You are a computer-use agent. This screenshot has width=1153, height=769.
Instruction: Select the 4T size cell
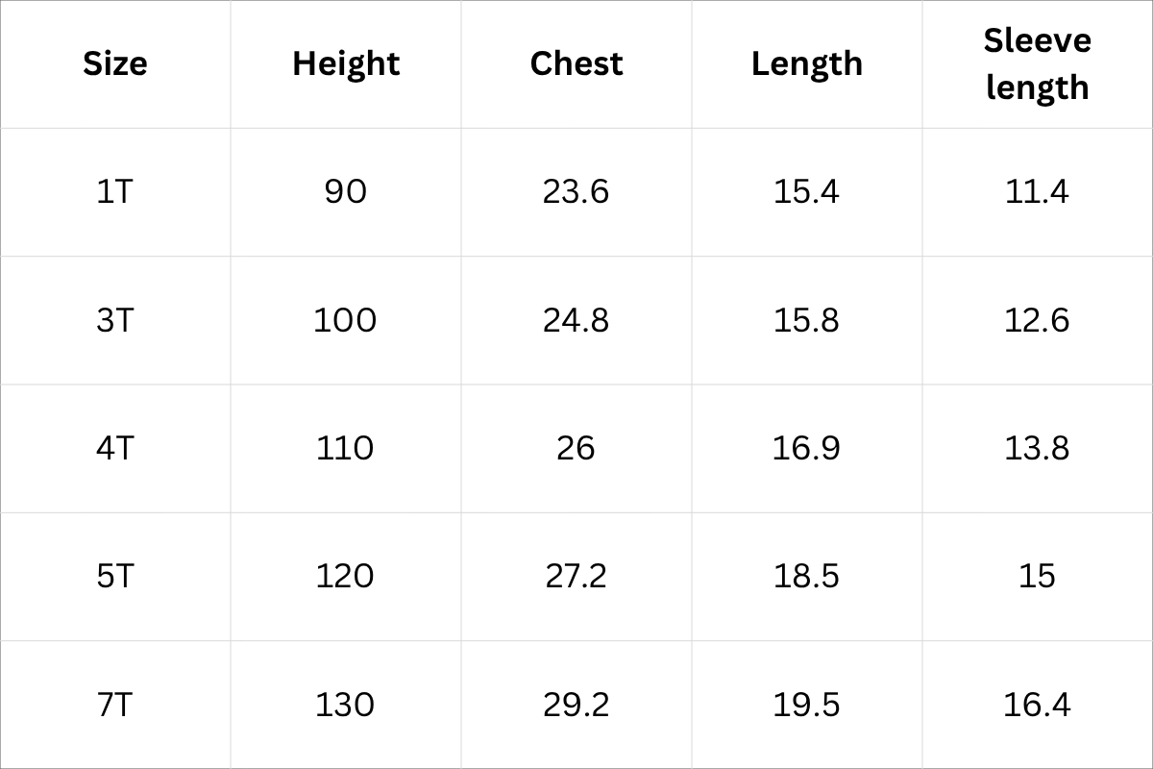tap(115, 448)
